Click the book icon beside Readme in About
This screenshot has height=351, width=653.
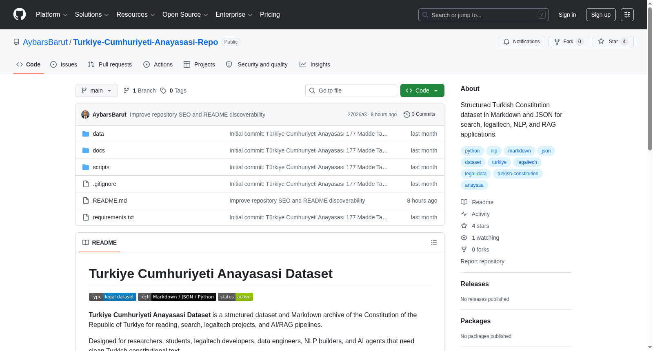pos(464,202)
